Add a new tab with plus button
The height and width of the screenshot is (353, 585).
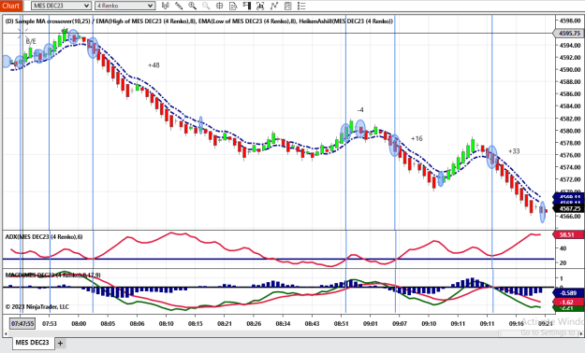60,343
